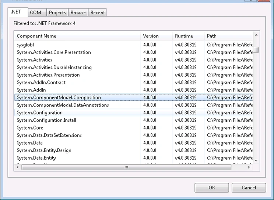Sort by the Version column header
This screenshot has height=200, width=274.
(x=157, y=36)
